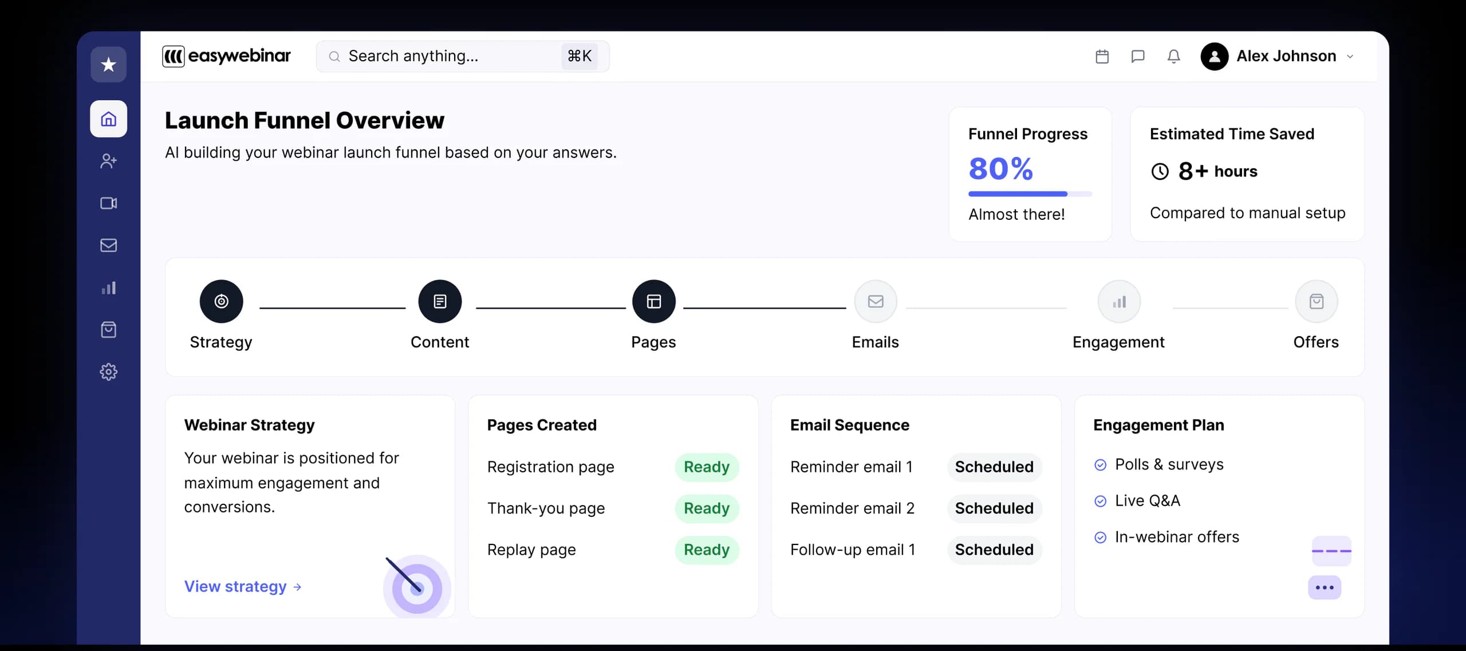Click the Engagement Plan card title
Screen dimensions: 1466x651
point(1158,425)
